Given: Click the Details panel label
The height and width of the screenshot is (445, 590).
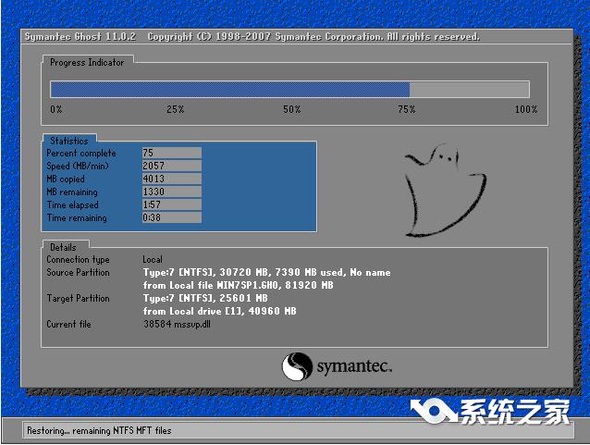Looking at the screenshot, I should (64, 247).
